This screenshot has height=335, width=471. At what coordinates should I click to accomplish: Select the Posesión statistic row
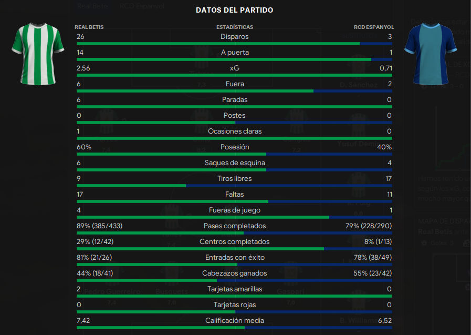(x=234, y=149)
